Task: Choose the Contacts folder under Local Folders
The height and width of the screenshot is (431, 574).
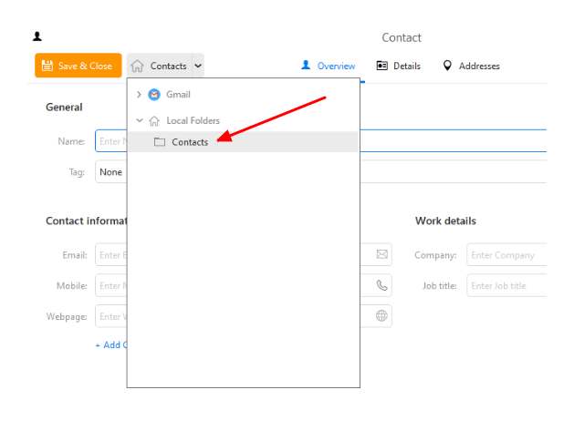Action: pos(243,142)
